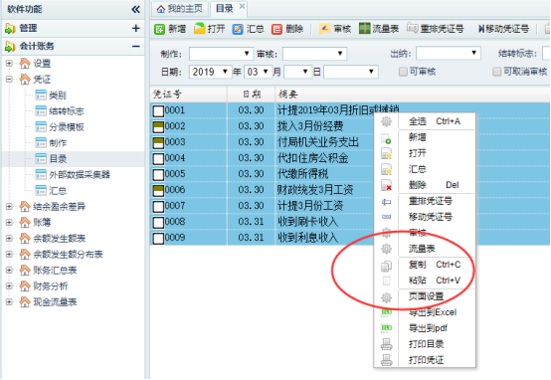Switch to the 我的主页 tab
551x380 pixels.
point(180,9)
